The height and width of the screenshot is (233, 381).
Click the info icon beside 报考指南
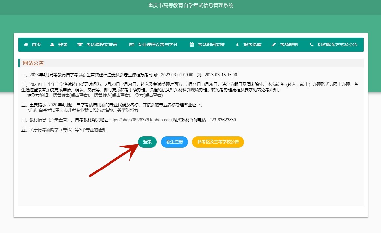tap(237, 45)
